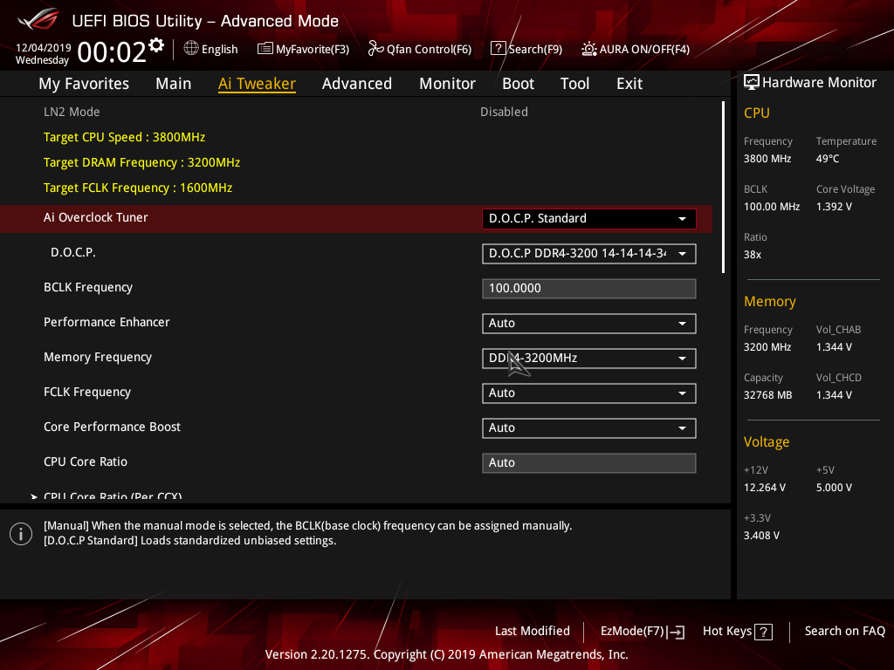
Task: Open Qfan Control fan icon
Action: click(x=375, y=49)
